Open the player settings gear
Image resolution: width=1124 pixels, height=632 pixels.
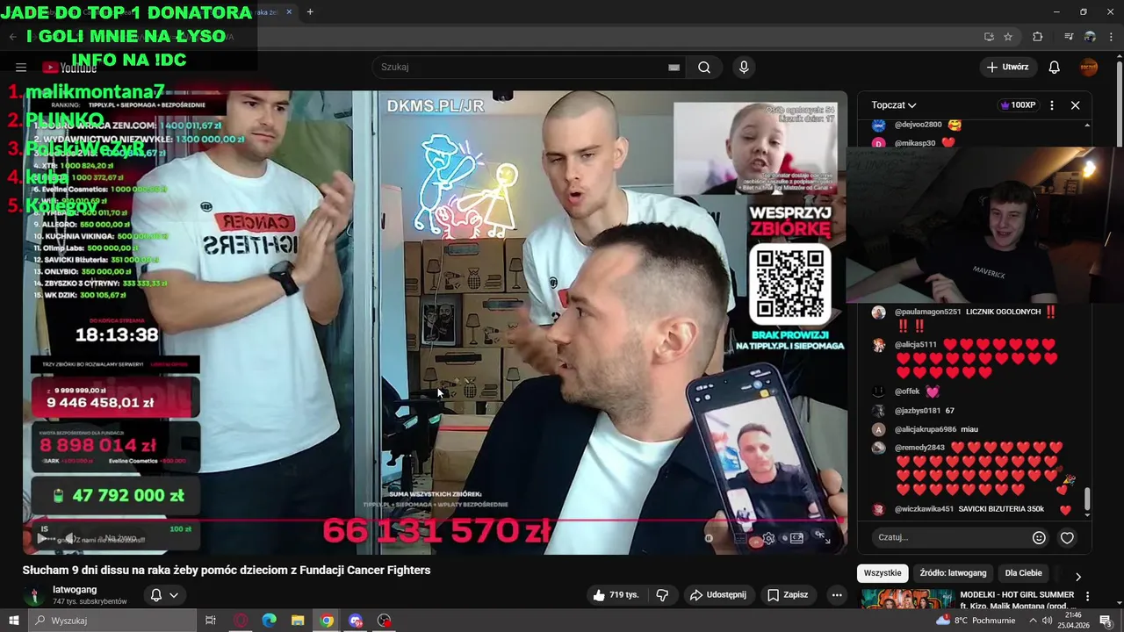769,538
